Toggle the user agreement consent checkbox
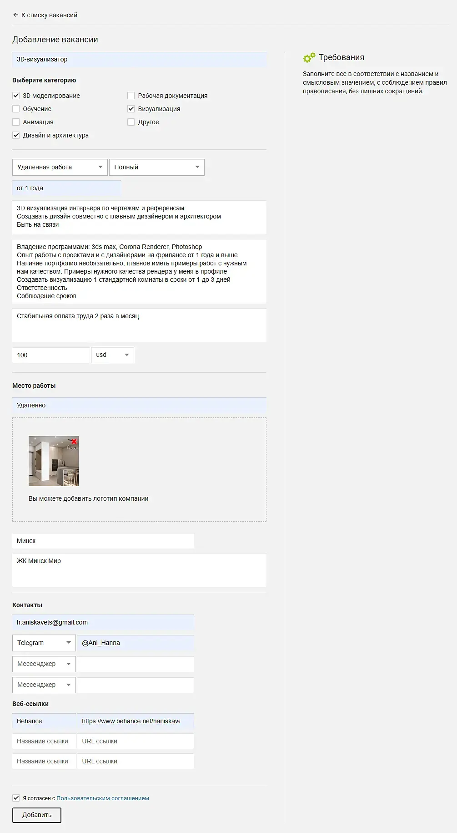Image resolution: width=457 pixels, height=833 pixels. pos(16,798)
